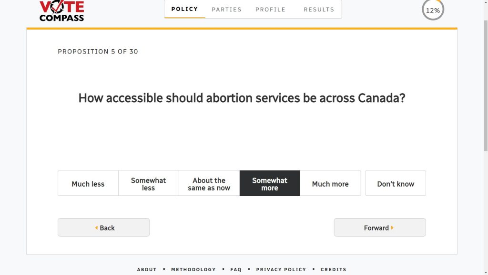Viewport: 488px width, 275px height.
Task: Choose the "Much more" option
Action: [330, 183]
